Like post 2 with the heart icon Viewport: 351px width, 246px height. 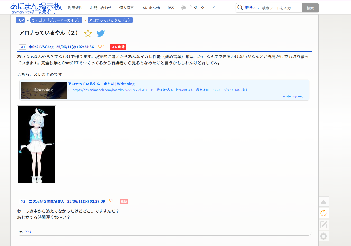coord(111,201)
